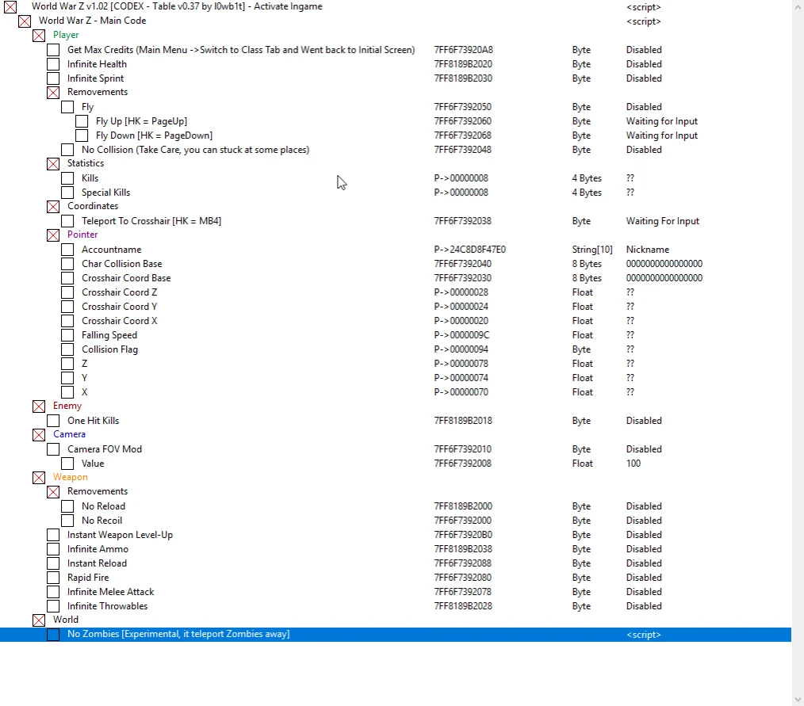Collapse the World War Z - Main Code entry
The width and height of the screenshot is (804, 706).
[x=25, y=21]
